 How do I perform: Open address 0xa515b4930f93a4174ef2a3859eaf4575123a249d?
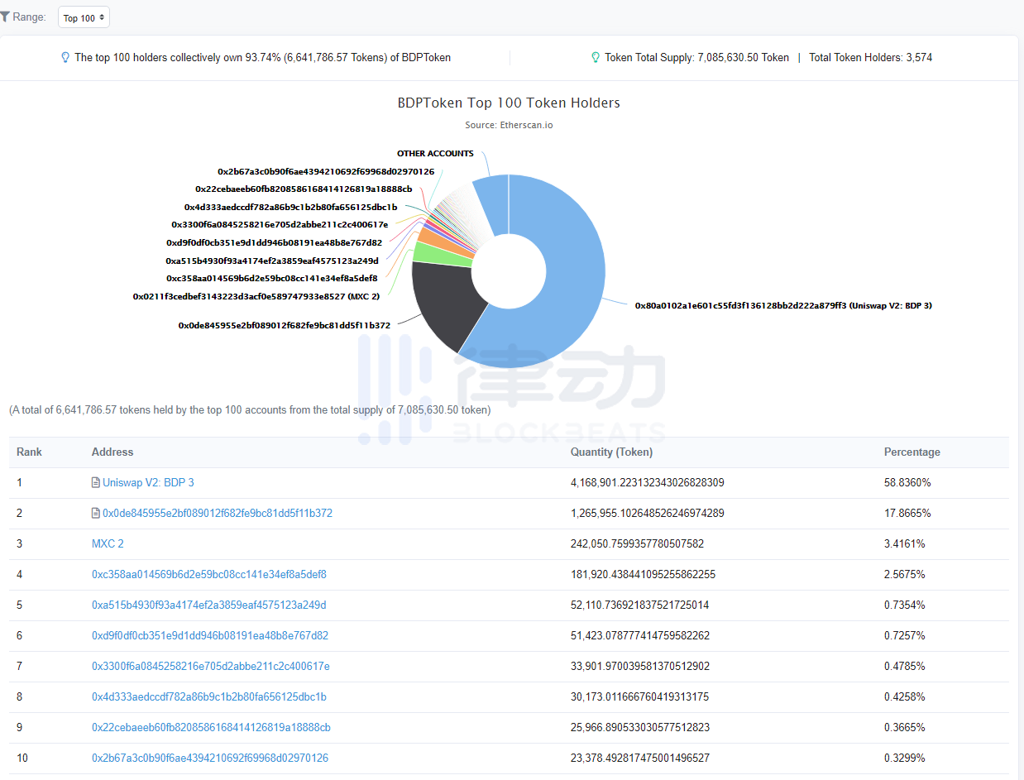point(208,605)
